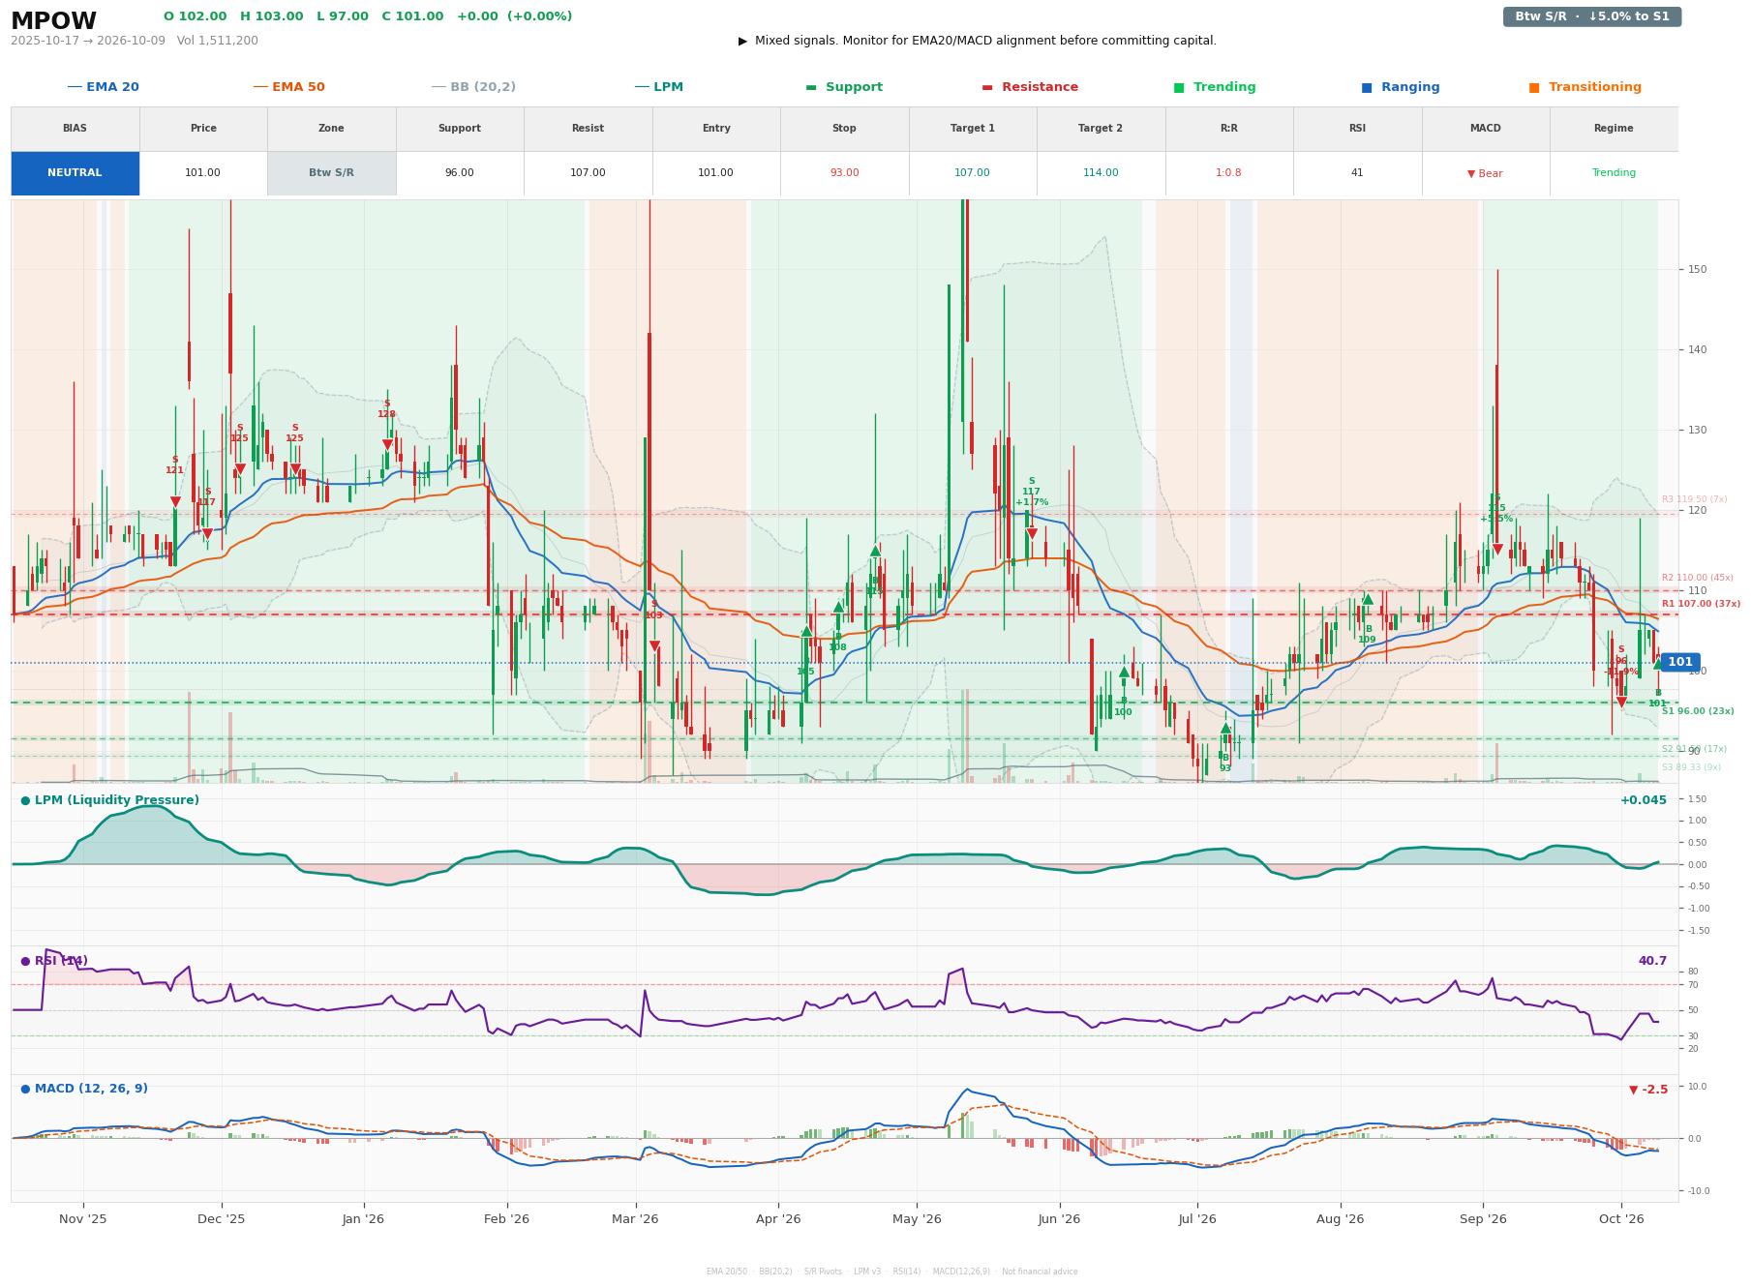This screenshot has height=1287, width=1751.
Task: Click the sell marker labeled S 103
Action: [x=654, y=645]
